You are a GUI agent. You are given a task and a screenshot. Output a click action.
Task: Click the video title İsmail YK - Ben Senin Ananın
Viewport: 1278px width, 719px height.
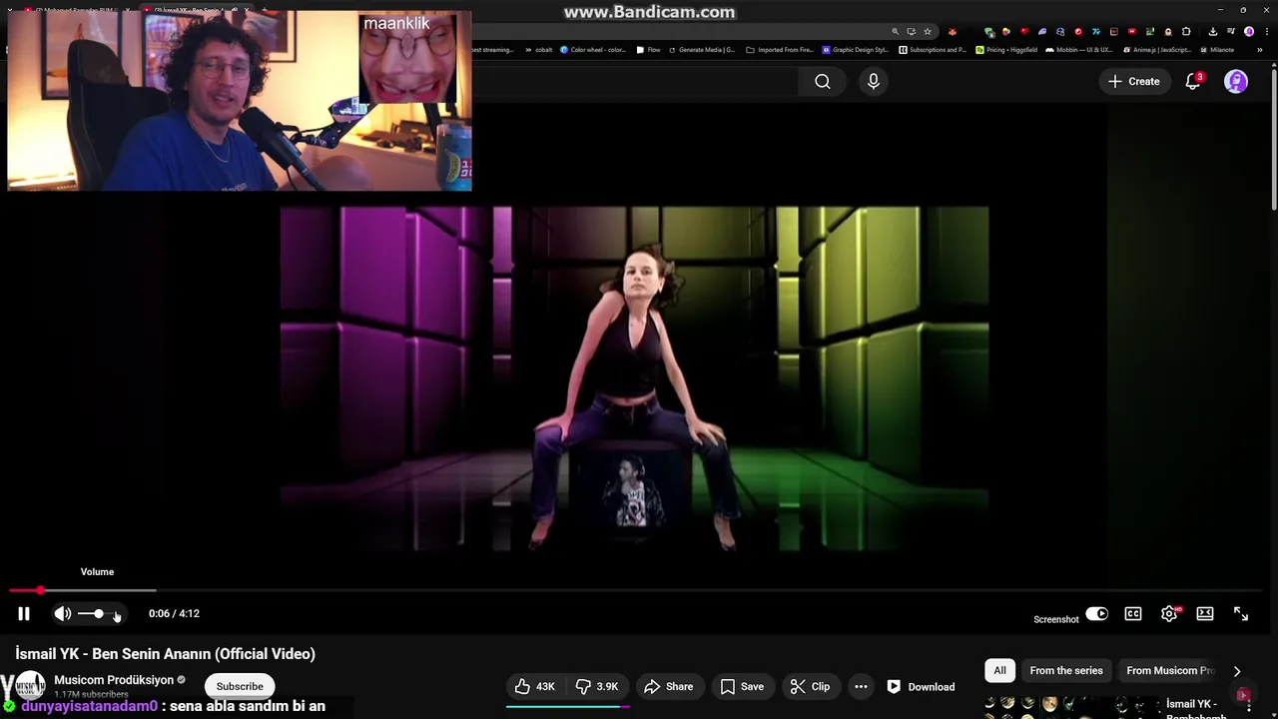[166, 654]
